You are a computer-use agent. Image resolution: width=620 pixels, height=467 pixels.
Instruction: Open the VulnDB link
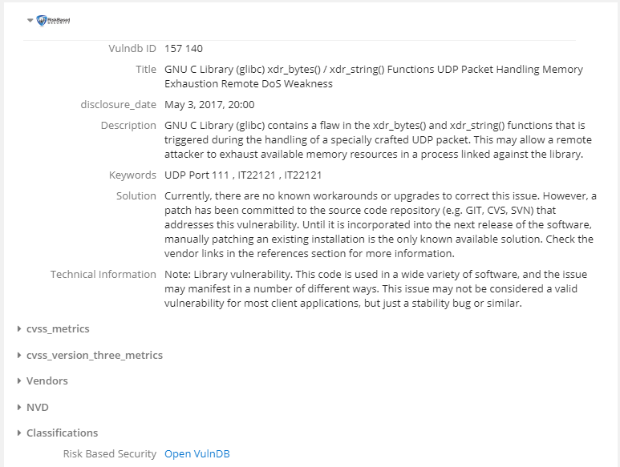197,454
